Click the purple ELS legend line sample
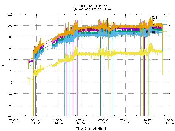175x131 pixels. pyautogui.click(x=163, y=17)
